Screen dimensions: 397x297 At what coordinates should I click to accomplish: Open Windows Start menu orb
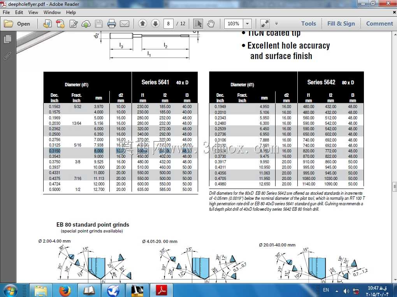coord(10,290)
